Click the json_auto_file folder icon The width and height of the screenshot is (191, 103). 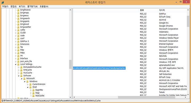[18, 61]
